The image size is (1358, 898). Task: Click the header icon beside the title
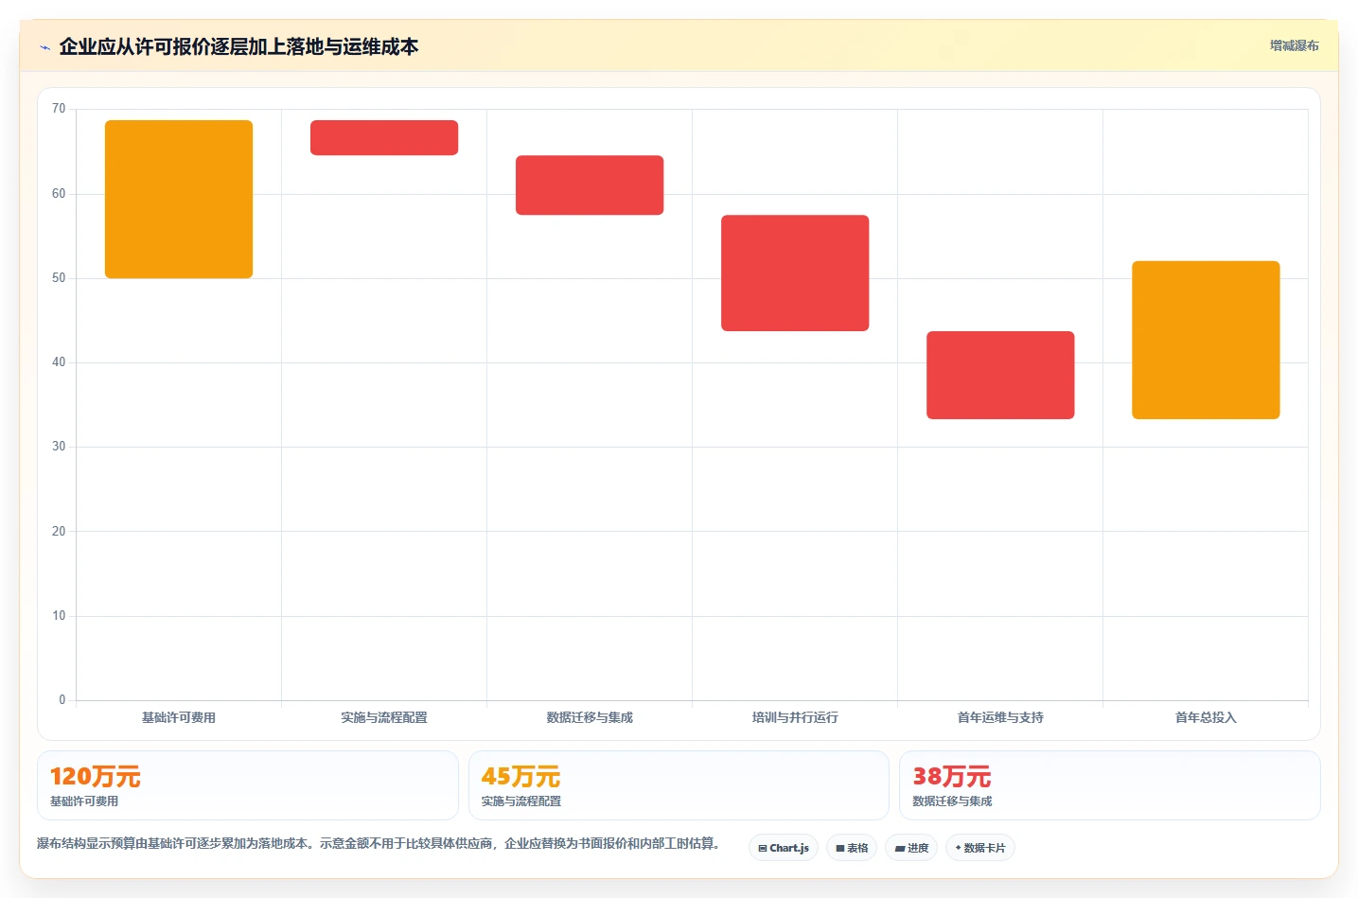pyautogui.click(x=45, y=47)
